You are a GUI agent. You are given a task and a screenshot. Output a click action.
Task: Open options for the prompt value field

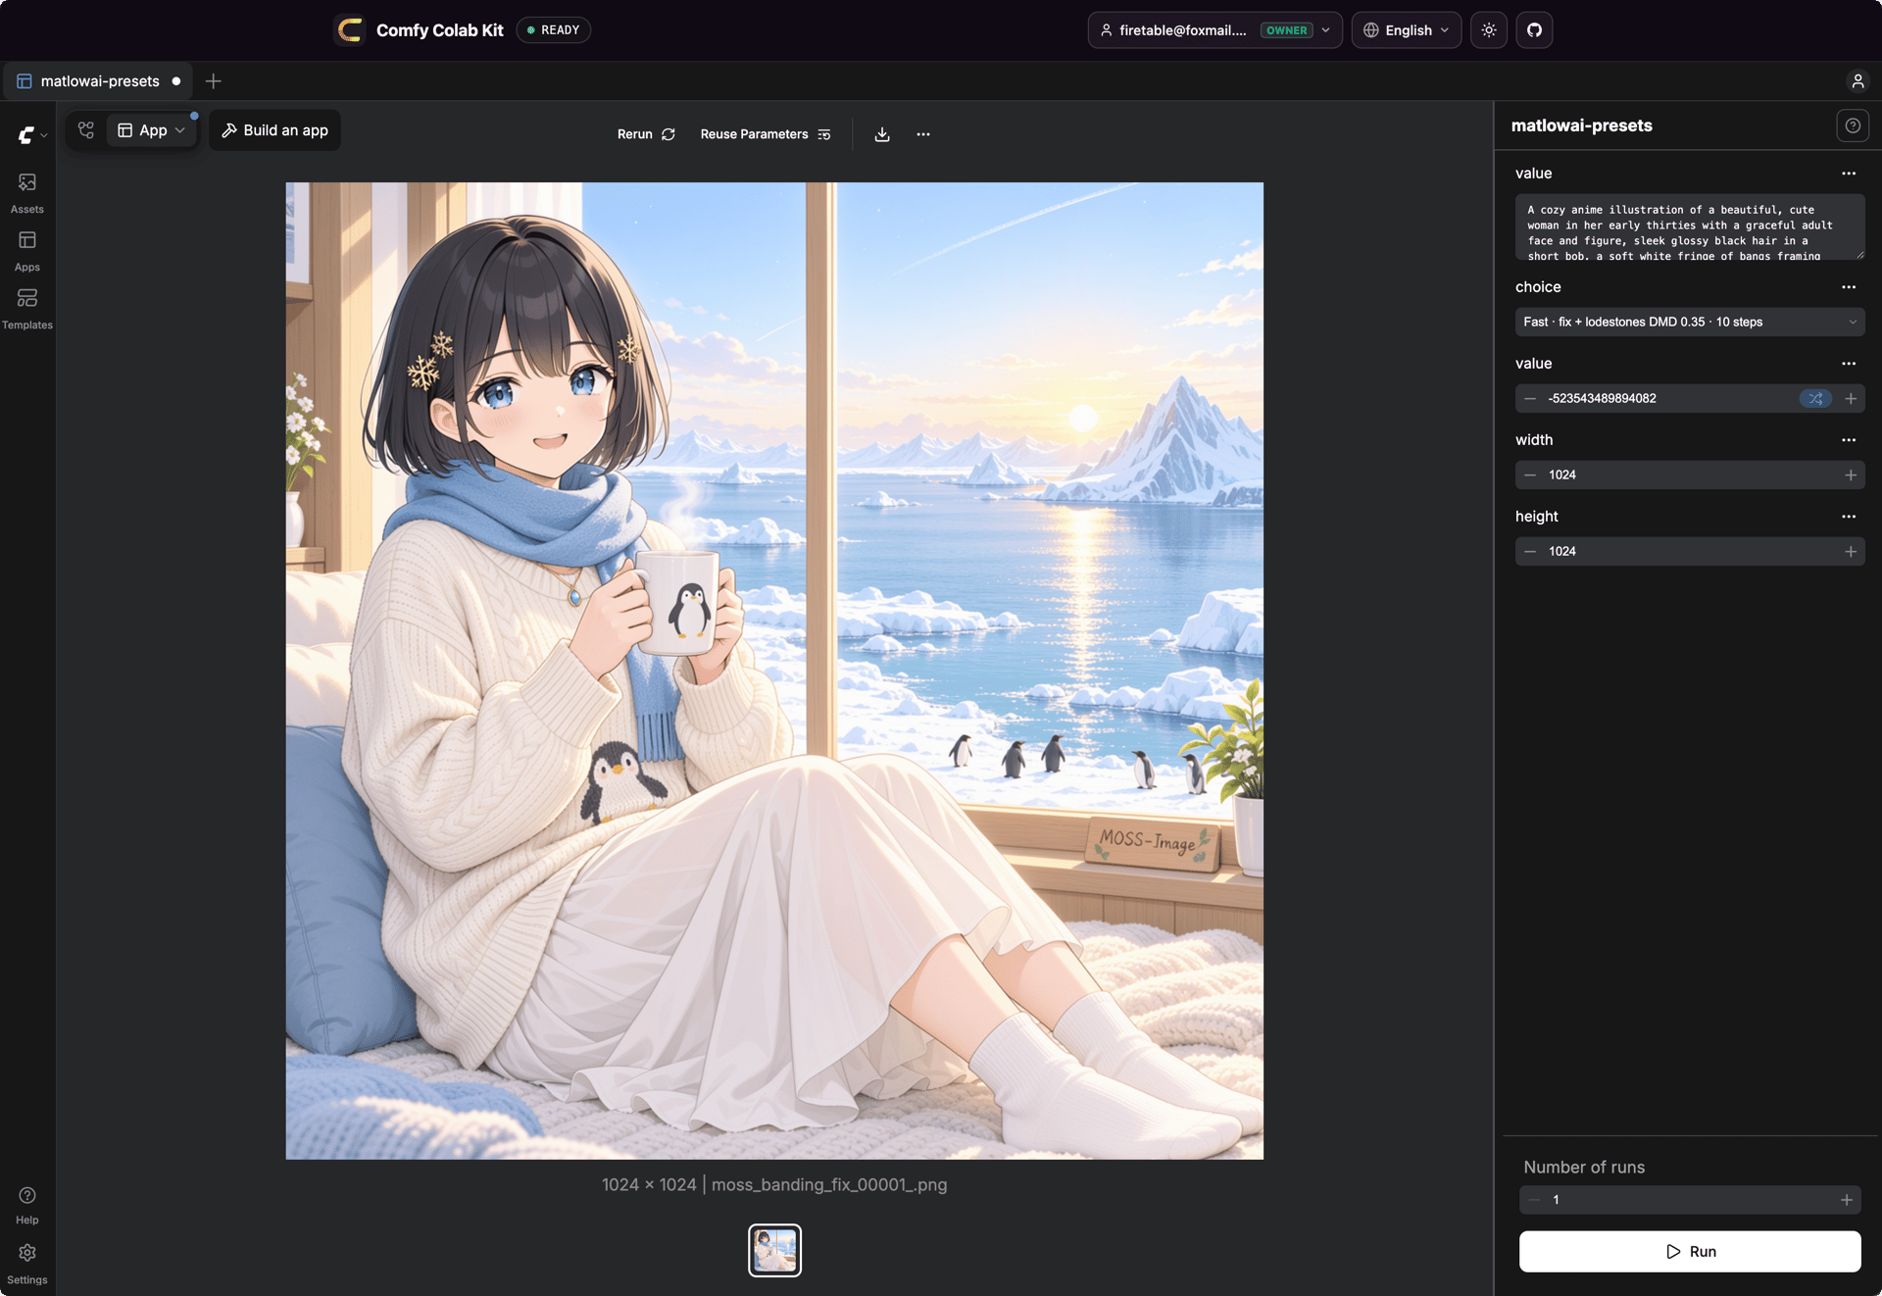pyautogui.click(x=1849, y=174)
